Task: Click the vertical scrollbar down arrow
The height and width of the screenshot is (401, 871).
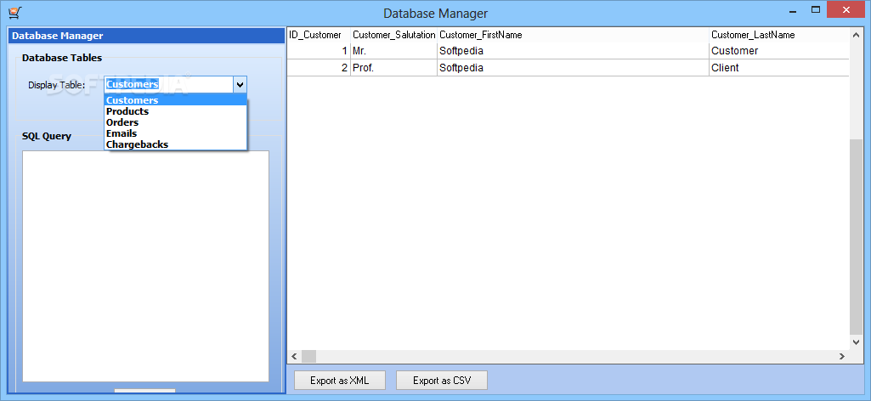Action: point(856,342)
